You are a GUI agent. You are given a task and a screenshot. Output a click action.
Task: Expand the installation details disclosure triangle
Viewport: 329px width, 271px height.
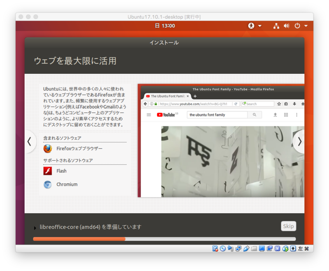pyautogui.click(x=35, y=228)
